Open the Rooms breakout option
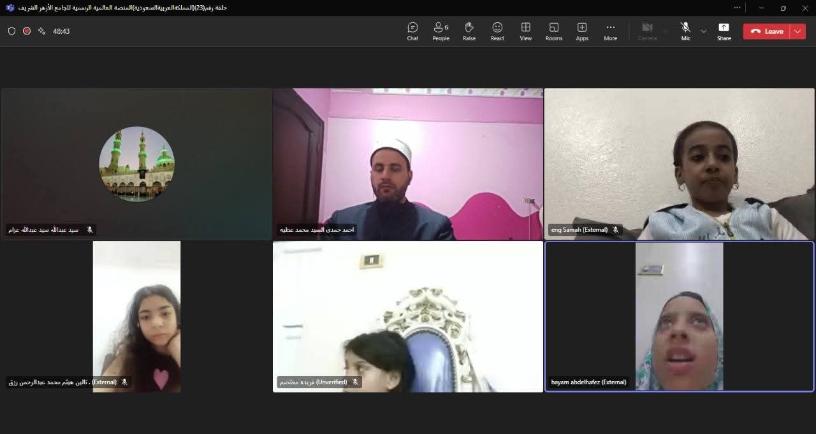This screenshot has height=434, width=816. coord(553,31)
